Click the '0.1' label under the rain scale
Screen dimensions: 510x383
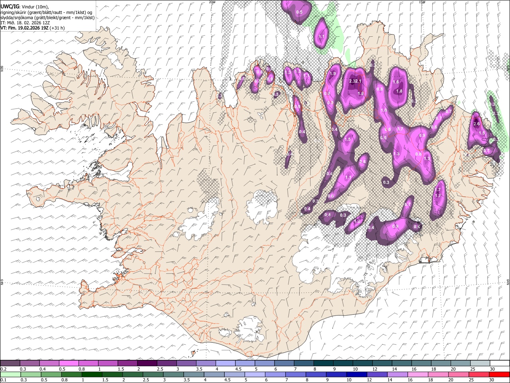pyautogui.click(x=4, y=380)
